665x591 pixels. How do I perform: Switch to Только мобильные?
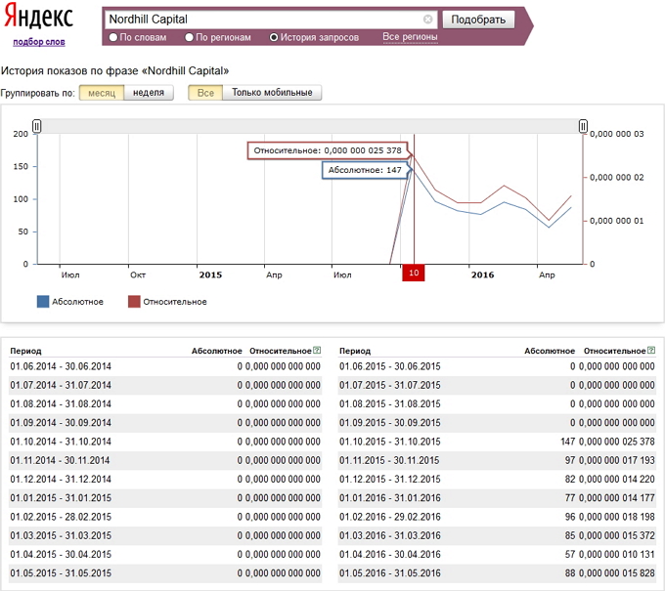tap(272, 93)
